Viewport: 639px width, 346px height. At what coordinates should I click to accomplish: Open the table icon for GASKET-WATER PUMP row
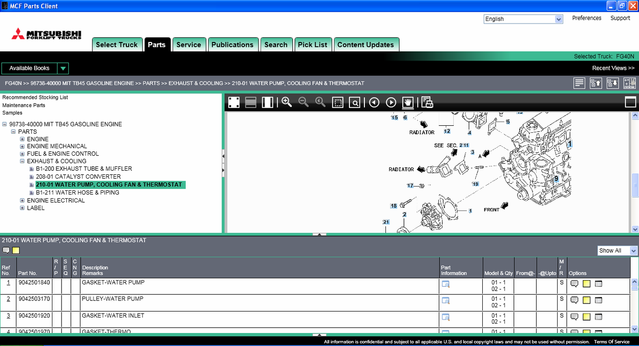[x=599, y=284]
